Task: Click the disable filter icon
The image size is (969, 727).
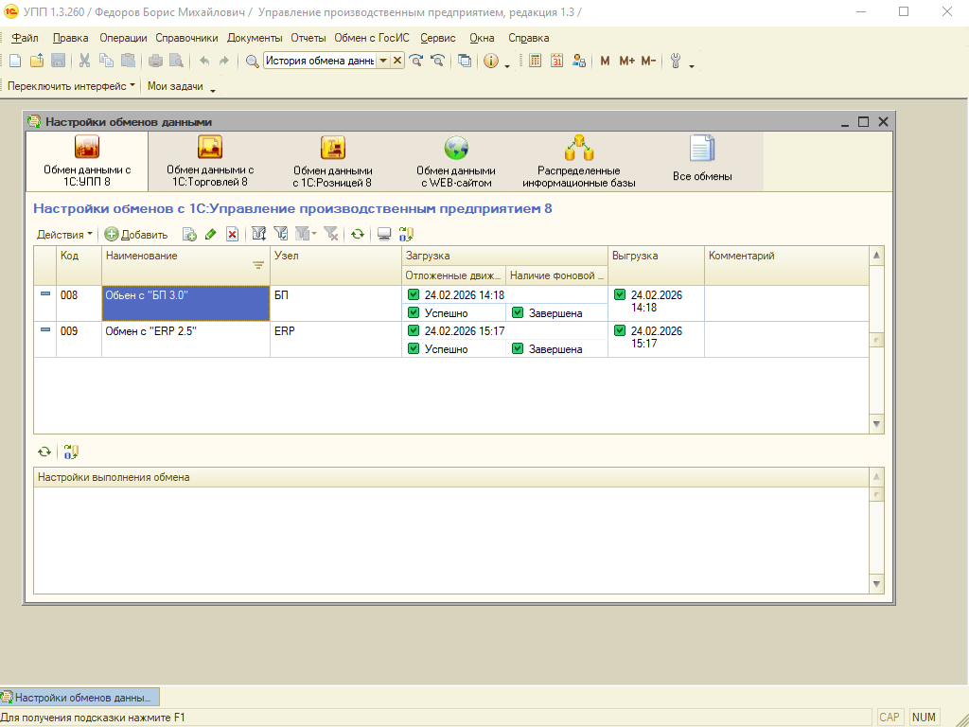Action: point(331,234)
